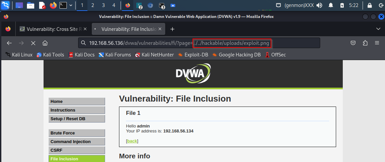This screenshot has height=162, width=385.
Task: Open the Command Injection vulnerability page
Action: coord(77,141)
